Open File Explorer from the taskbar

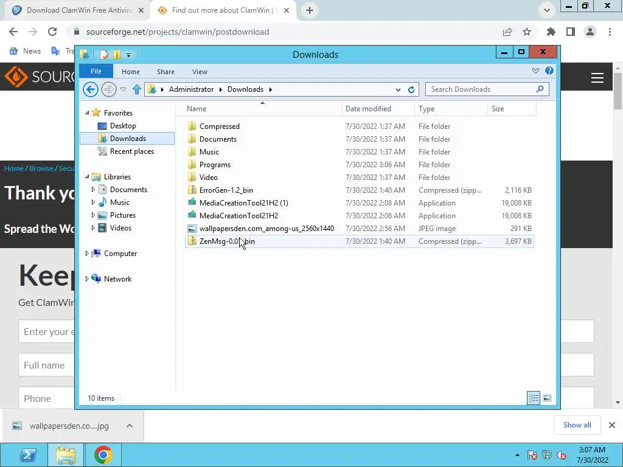pyautogui.click(x=66, y=455)
